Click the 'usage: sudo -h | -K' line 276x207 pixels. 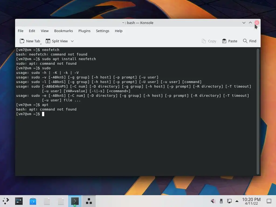click(x=47, y=73)
